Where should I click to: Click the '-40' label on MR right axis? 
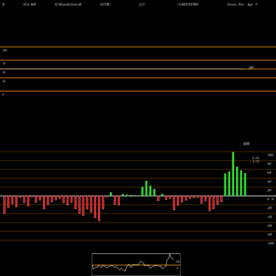click(x=269, y=217)
